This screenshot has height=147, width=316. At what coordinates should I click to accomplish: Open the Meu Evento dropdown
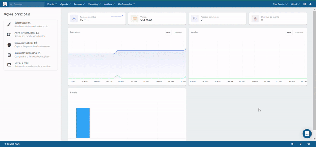(x=280, y=4)
